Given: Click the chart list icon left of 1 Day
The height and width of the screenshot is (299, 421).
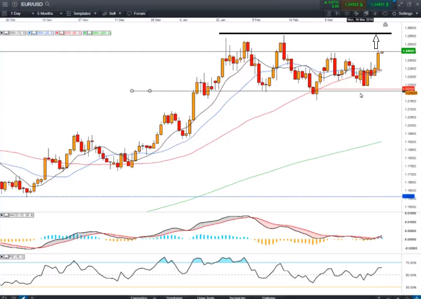Looking at the screenshot, I should coord(4,13).
